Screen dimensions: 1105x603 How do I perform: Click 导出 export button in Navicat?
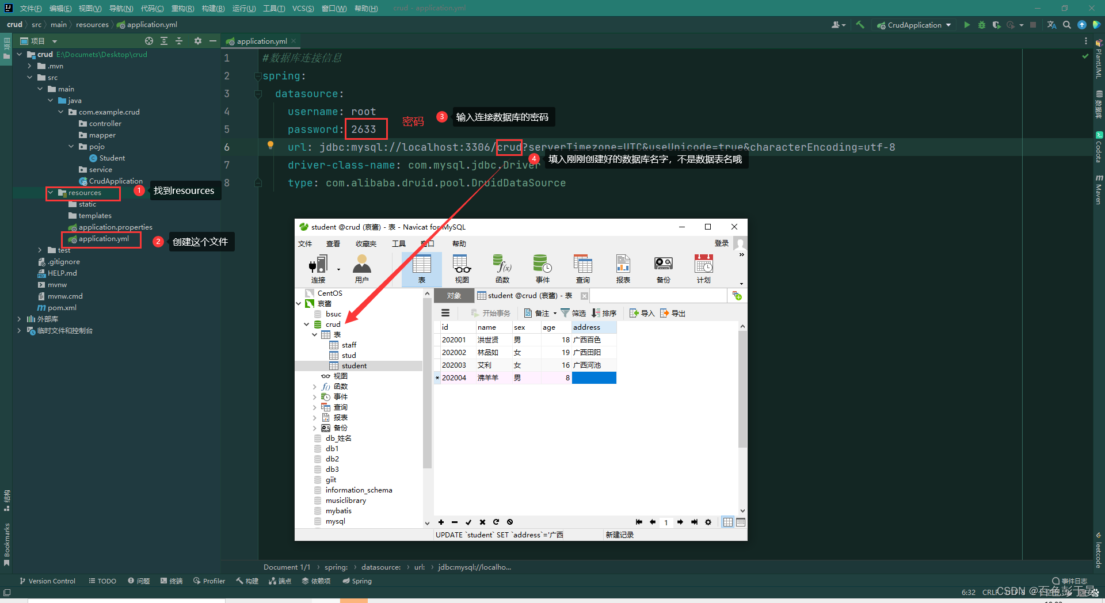(x=673, y=313)
